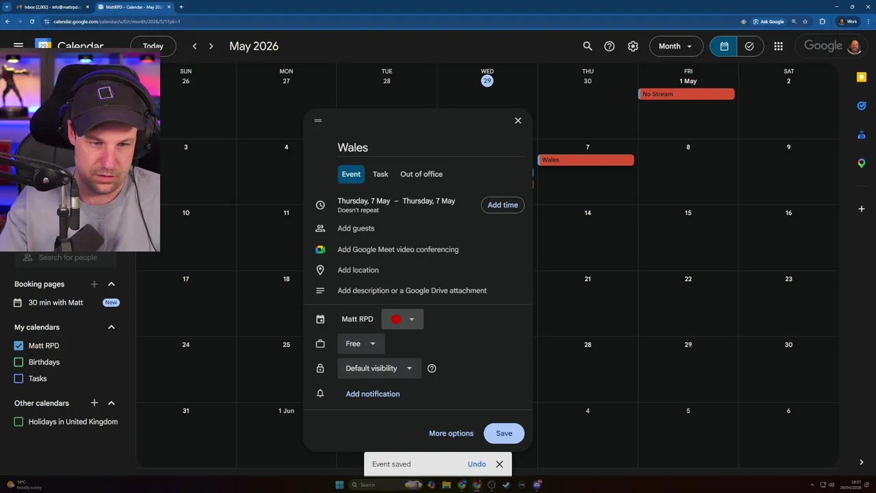Open the Settings gear menu
The height and width of the screenshot is (493, 876).
(633, 46)
